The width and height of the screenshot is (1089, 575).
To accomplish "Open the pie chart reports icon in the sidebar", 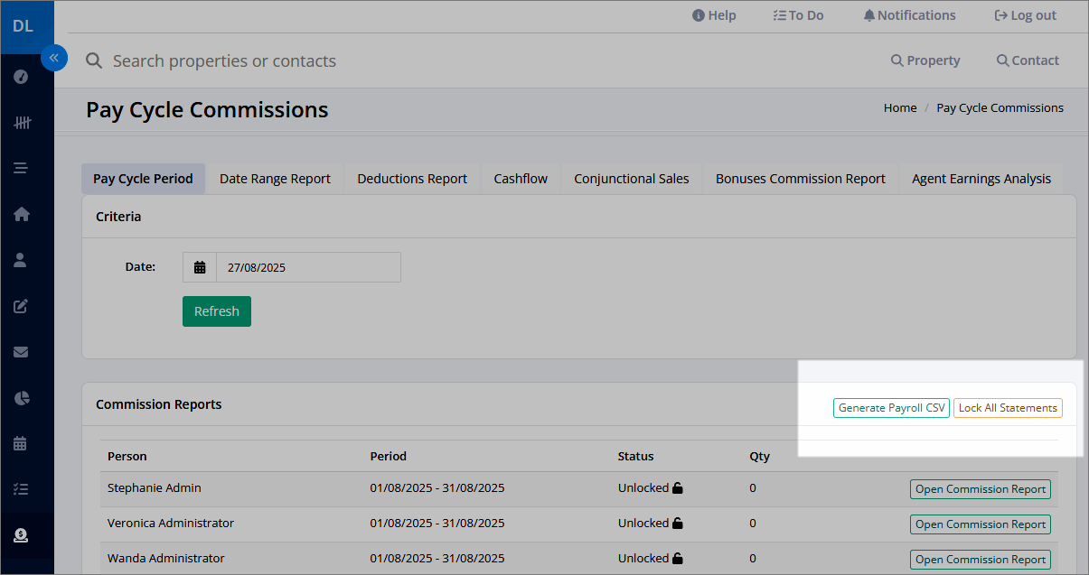I will (x=22, y=398).
